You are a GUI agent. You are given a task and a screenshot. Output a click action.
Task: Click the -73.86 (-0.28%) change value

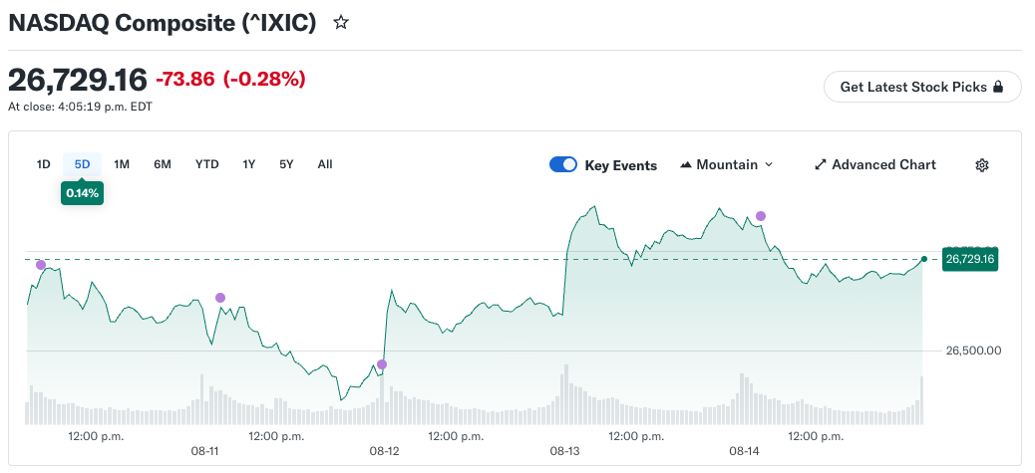pyautogui.click(x=230, y=80)
